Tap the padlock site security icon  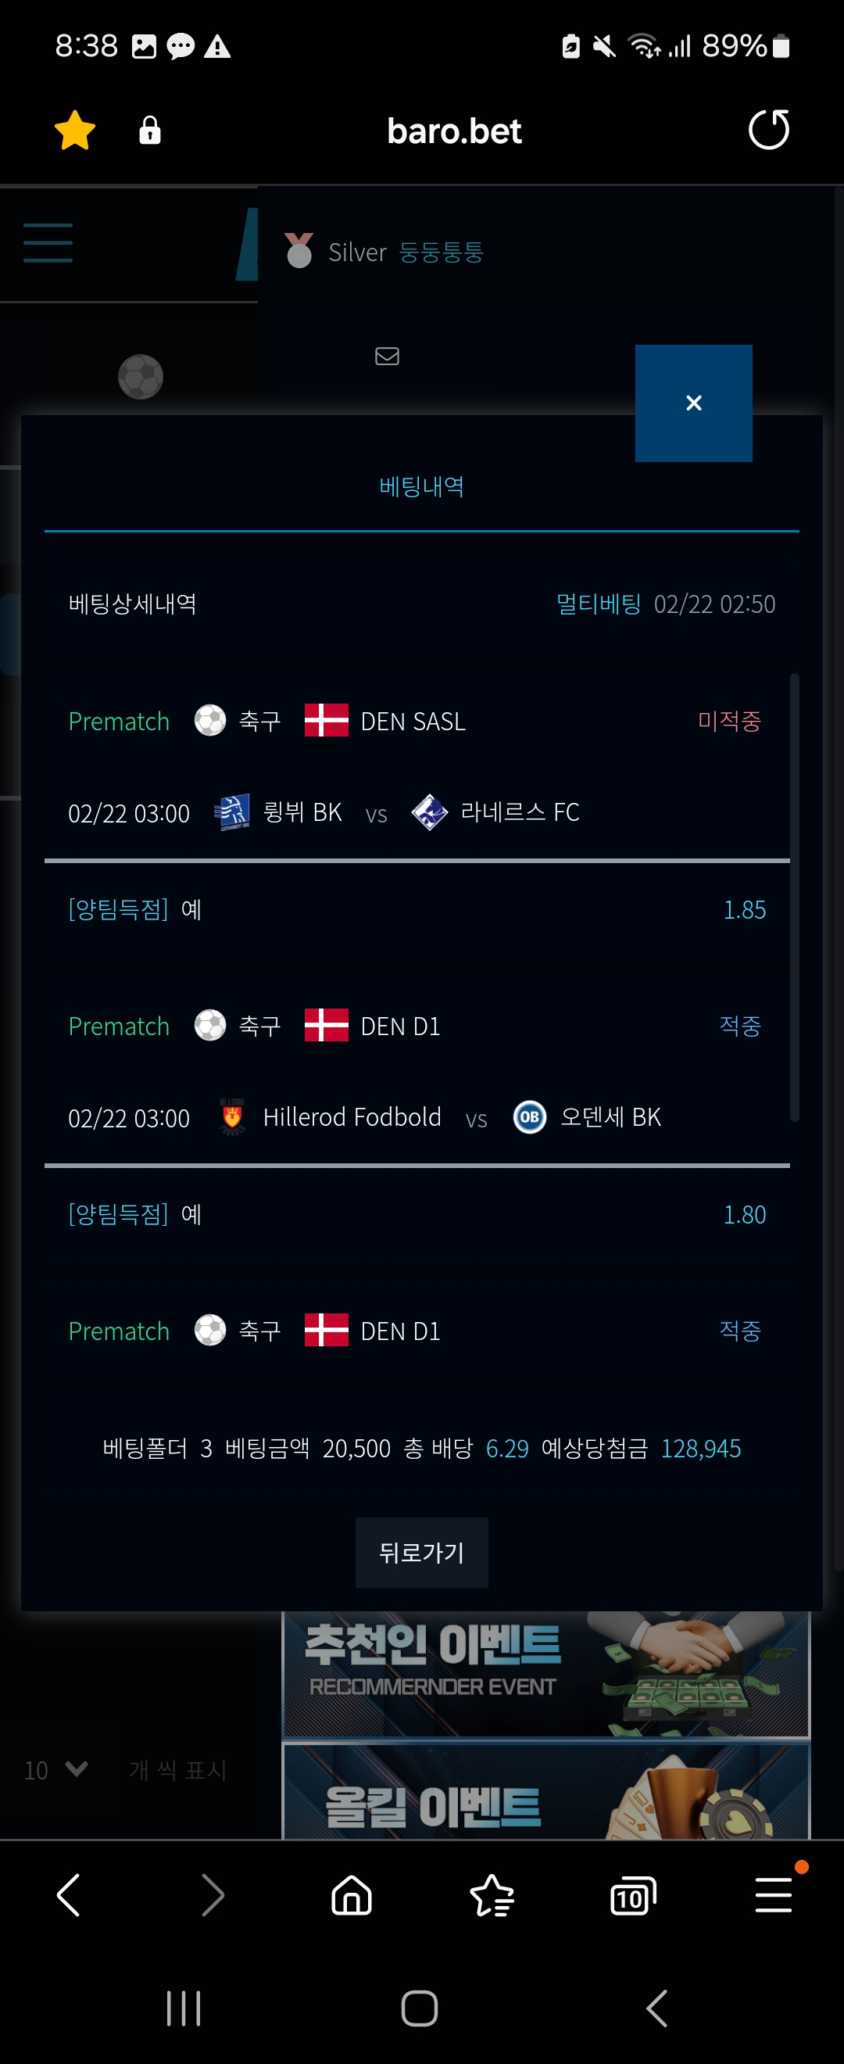pos(150,130)
